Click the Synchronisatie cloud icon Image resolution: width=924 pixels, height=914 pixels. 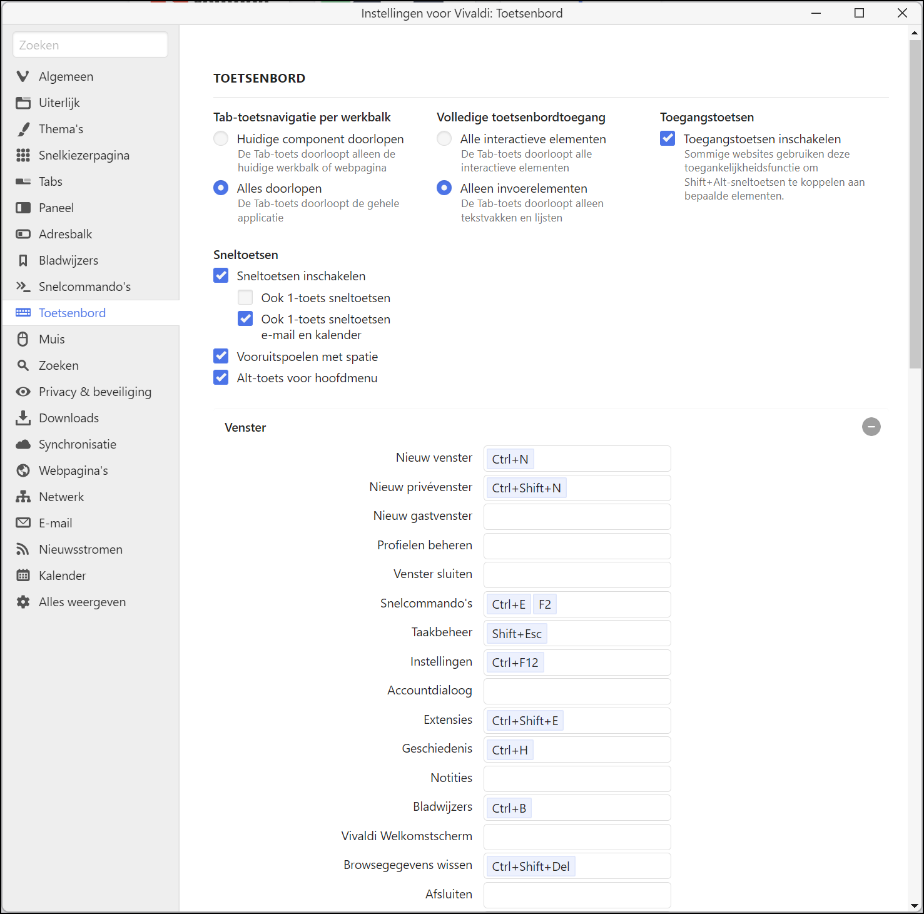(x=23, y=444)
